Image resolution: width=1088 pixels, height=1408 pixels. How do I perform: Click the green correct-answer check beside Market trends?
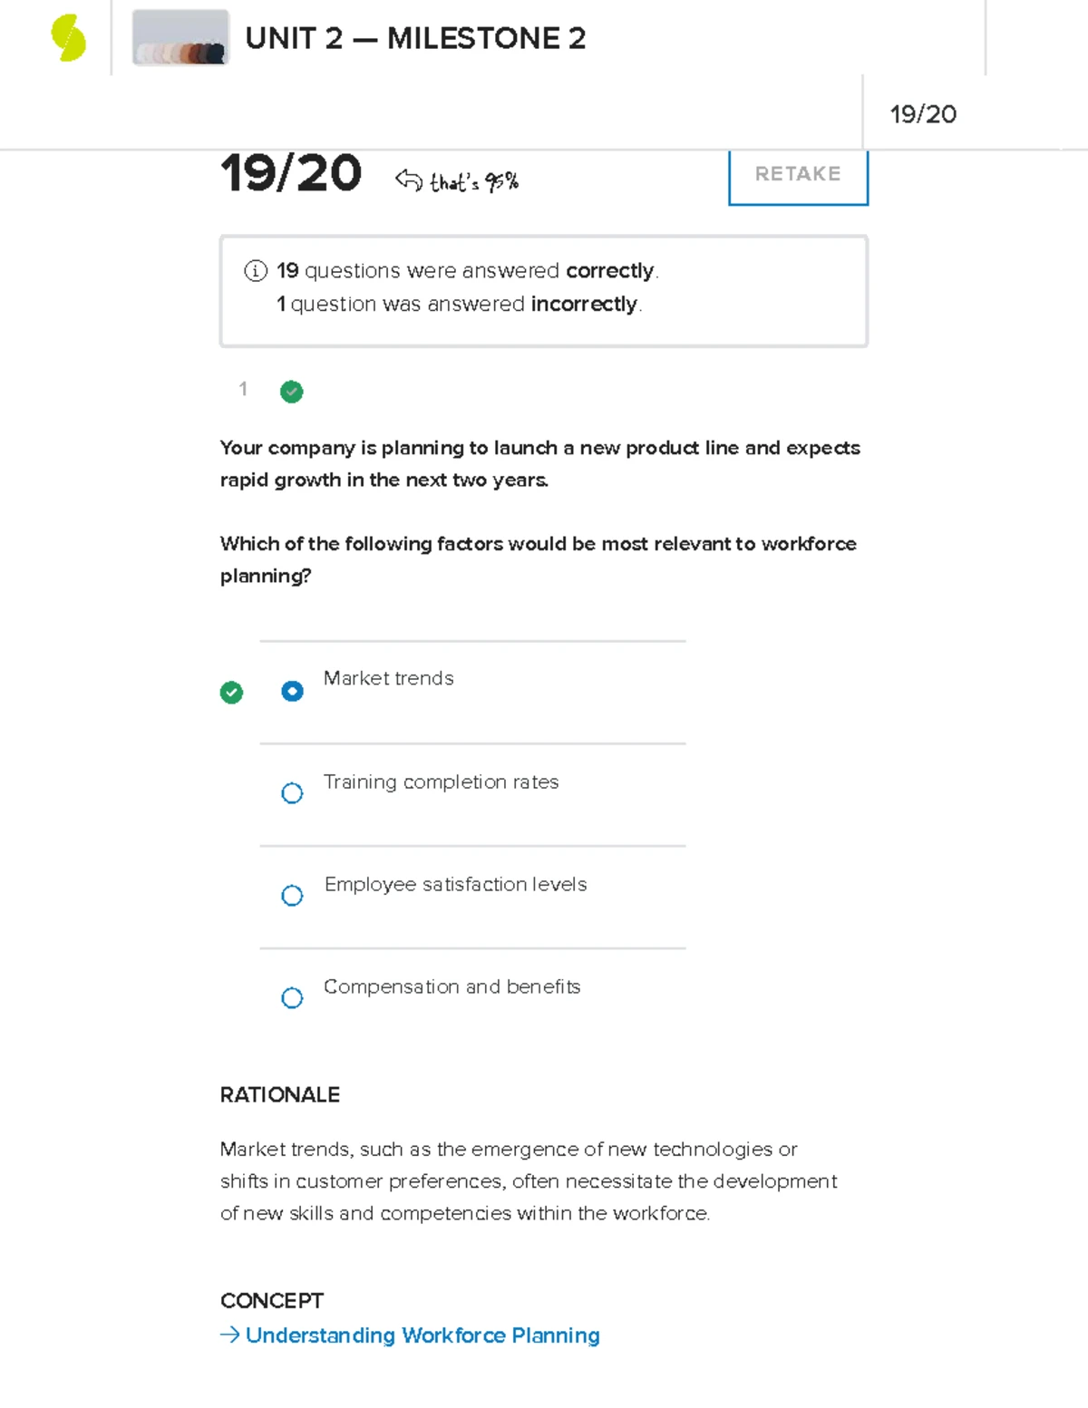coord(231,693)
